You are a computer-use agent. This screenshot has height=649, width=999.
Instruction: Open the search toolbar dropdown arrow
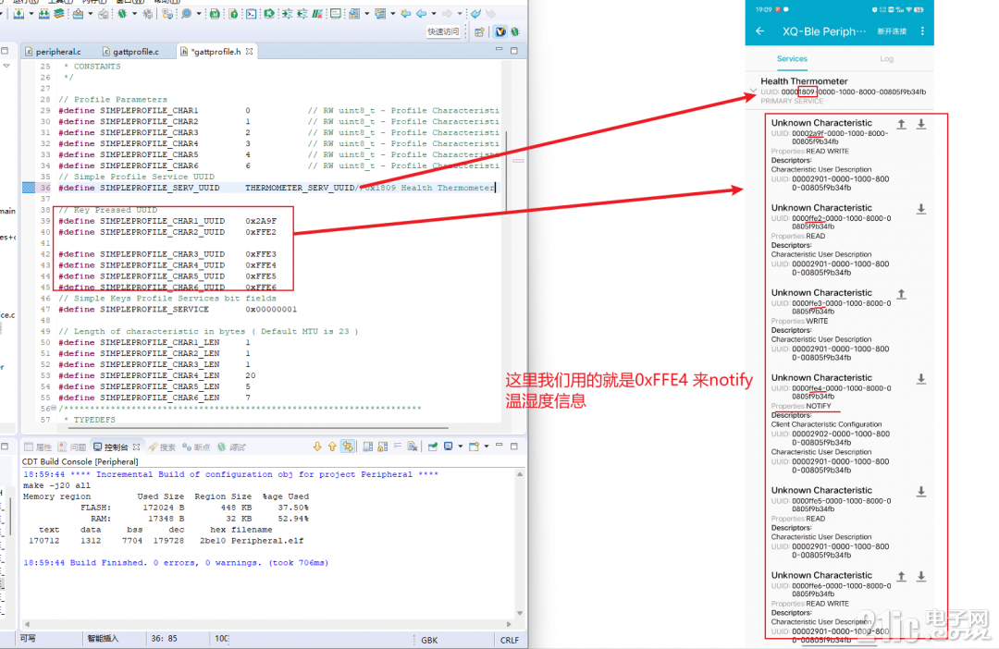199,13
